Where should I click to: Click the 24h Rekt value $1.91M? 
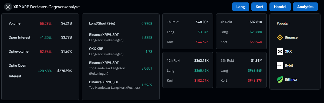tap(256, 61)
